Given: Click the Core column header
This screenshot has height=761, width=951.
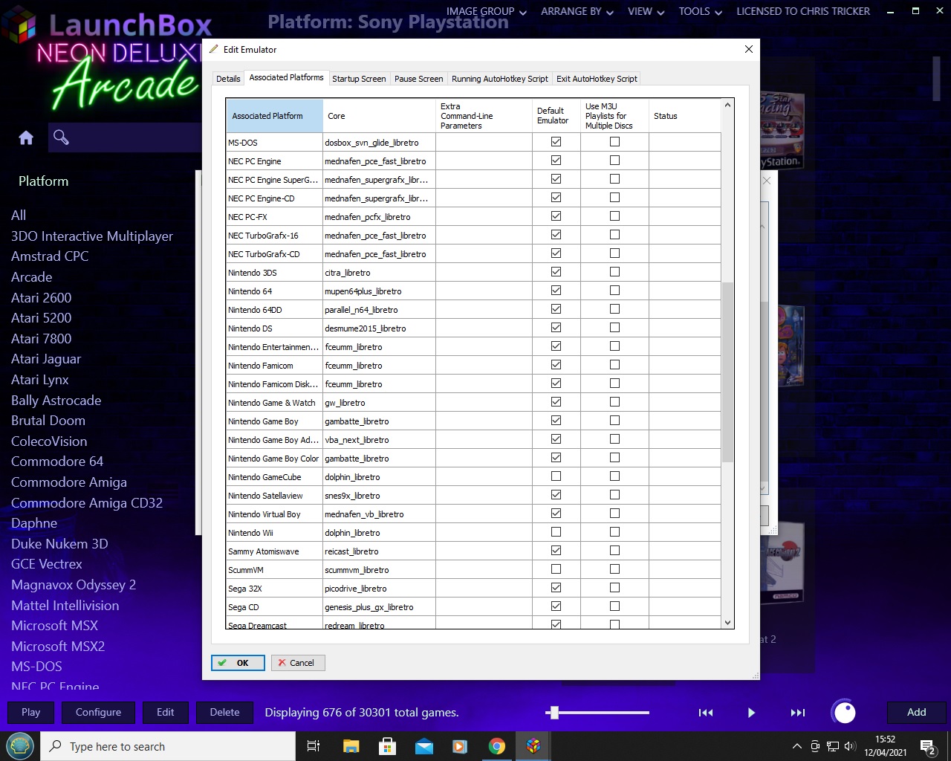Looking at the screenshot, I should 379,116.
